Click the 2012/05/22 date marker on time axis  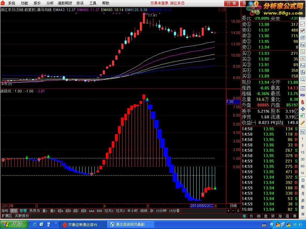[x=202, y=206]
